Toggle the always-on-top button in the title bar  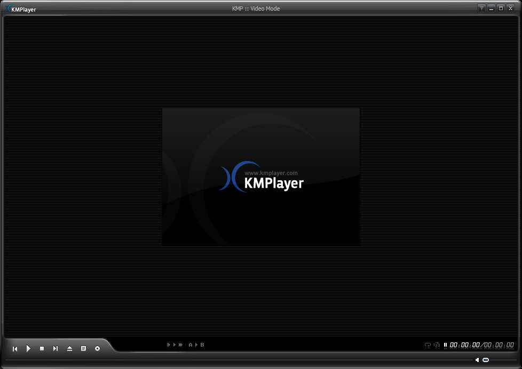(x=481, y=8)
